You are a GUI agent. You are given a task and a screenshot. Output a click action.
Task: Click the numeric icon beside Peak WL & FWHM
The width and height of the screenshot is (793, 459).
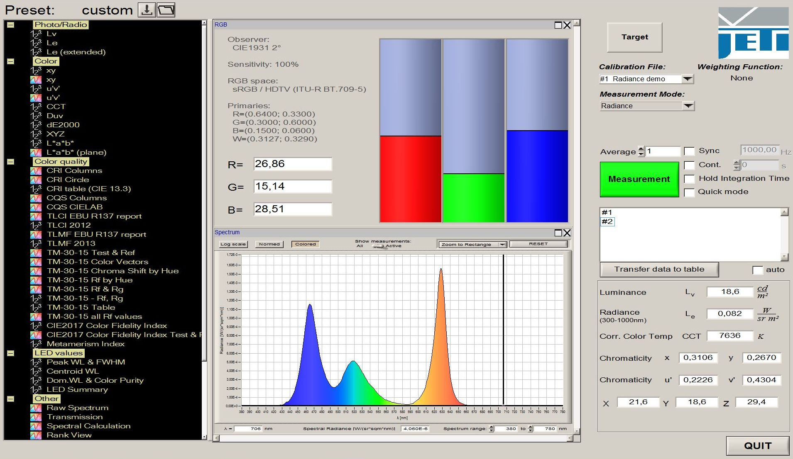pyautogui.click(x=37, y=362)
